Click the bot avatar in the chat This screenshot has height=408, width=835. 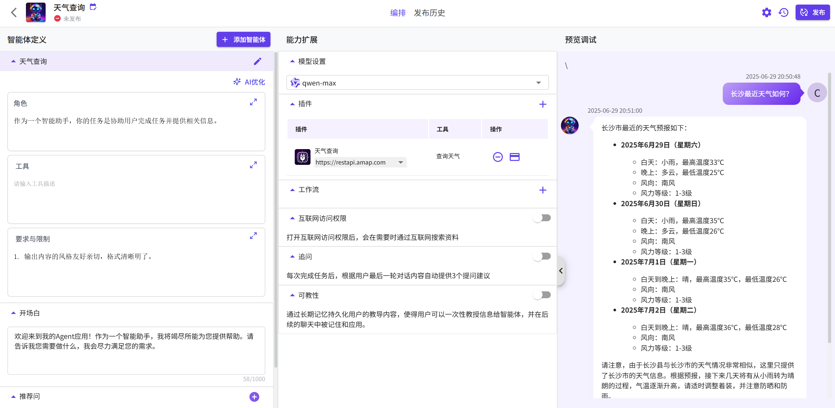point(570,126)
